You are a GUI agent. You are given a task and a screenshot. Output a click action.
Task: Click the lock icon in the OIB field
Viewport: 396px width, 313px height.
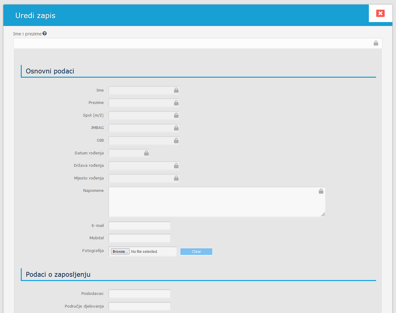176,140
